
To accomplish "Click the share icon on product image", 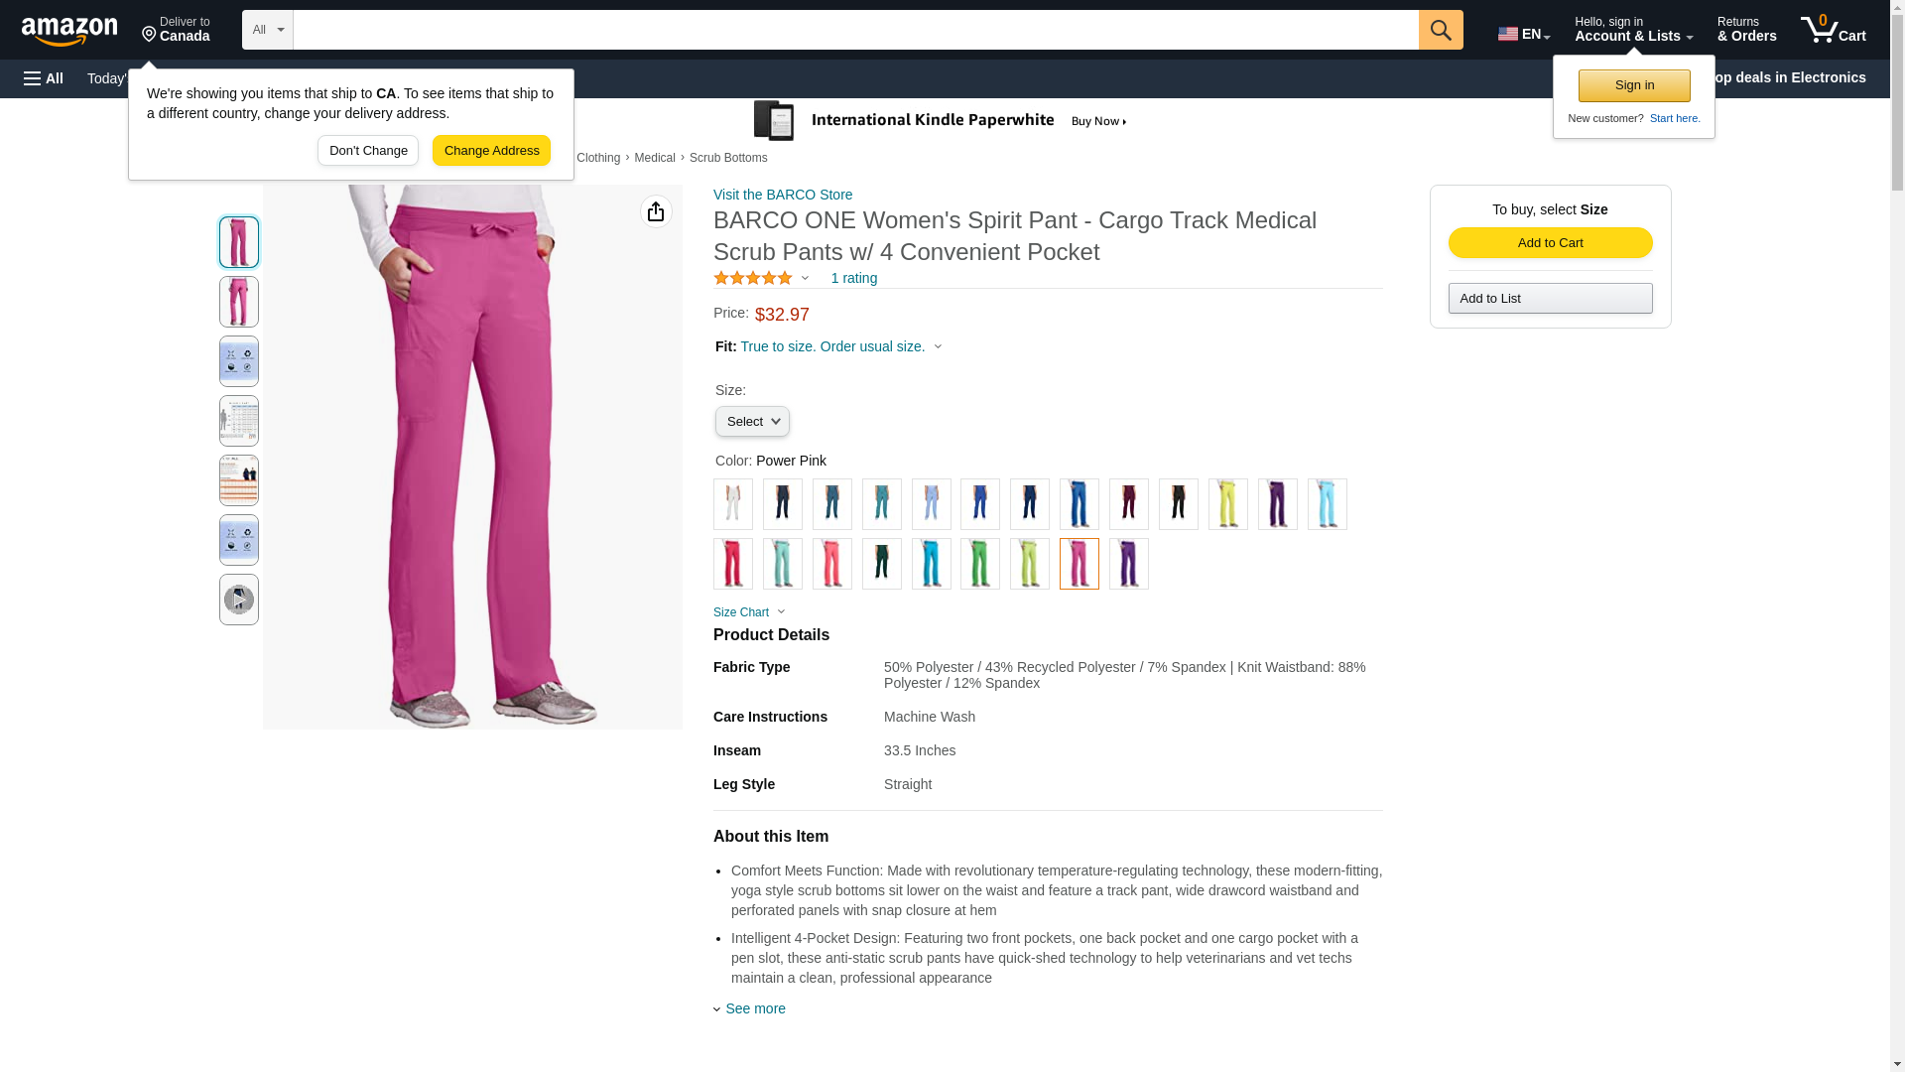I will click(656, 211).
